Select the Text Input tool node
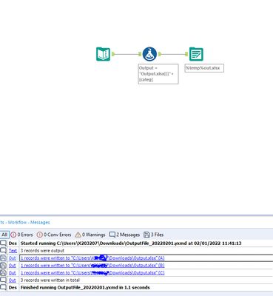The width and height of the screenshot is (273, 296). [103, 54]
